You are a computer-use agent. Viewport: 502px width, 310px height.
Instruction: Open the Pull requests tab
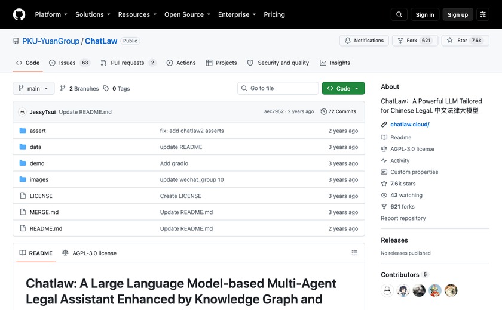coord(128,63)
